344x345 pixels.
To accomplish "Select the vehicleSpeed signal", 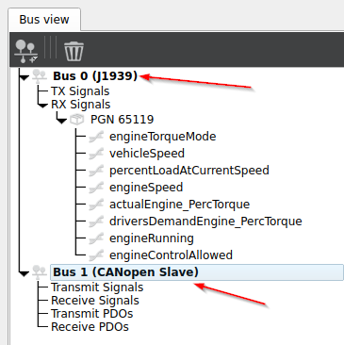I will (147, 154).
